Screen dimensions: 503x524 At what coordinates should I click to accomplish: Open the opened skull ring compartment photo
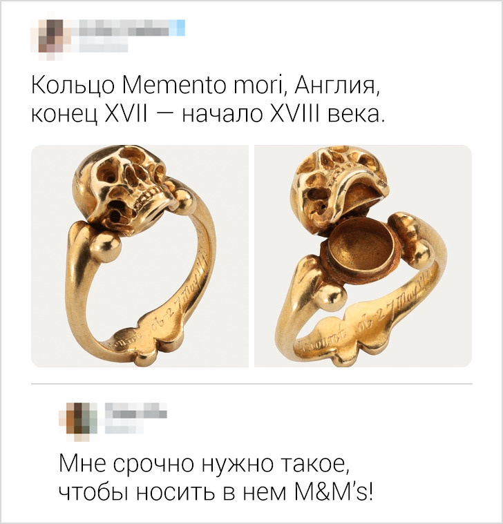(363, 256)
